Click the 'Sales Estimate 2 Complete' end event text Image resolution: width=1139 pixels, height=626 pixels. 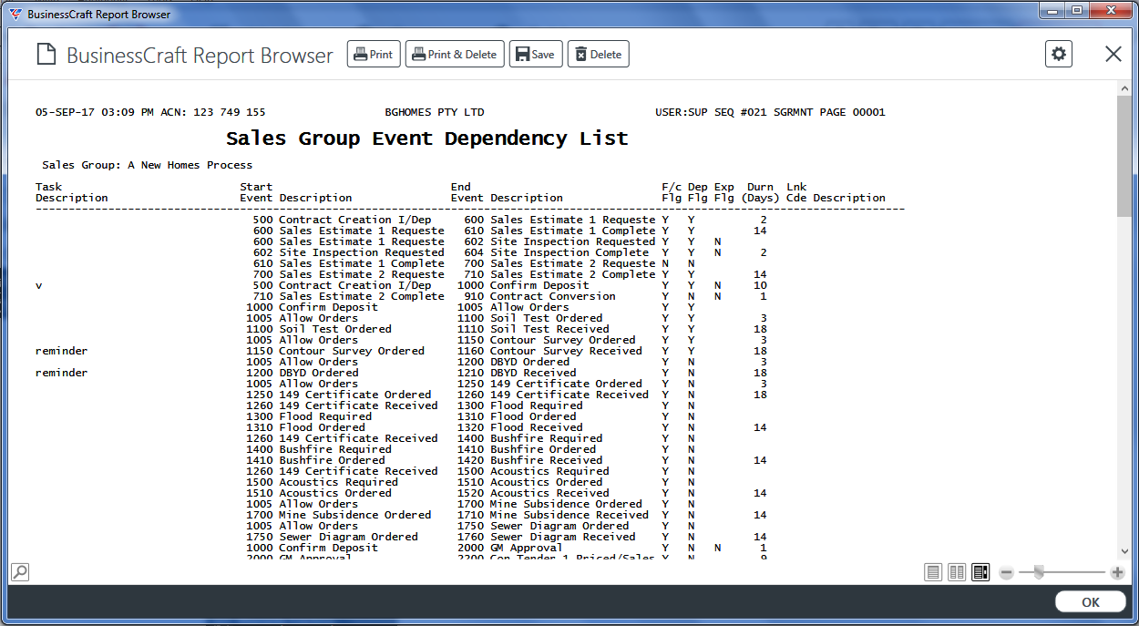pos(573,274)
